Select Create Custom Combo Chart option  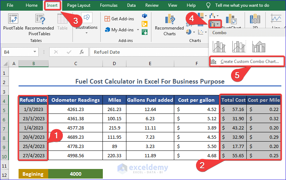pos(247,62)
